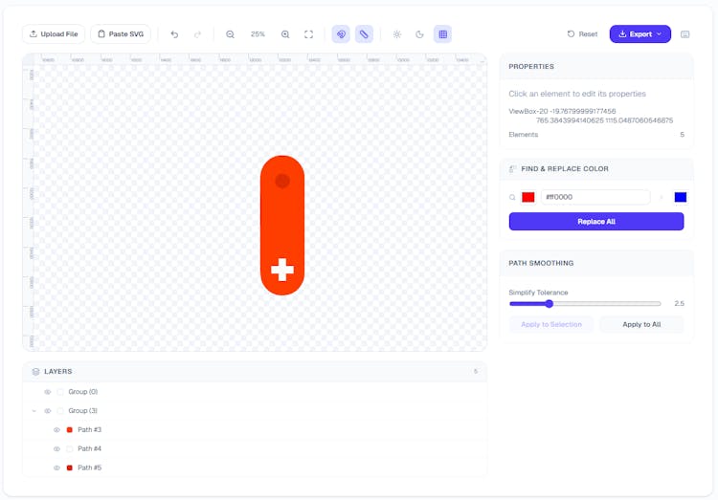The image size is (718, 500).
Task: Hide the Path #3 layer
Action: pos(56,430)
